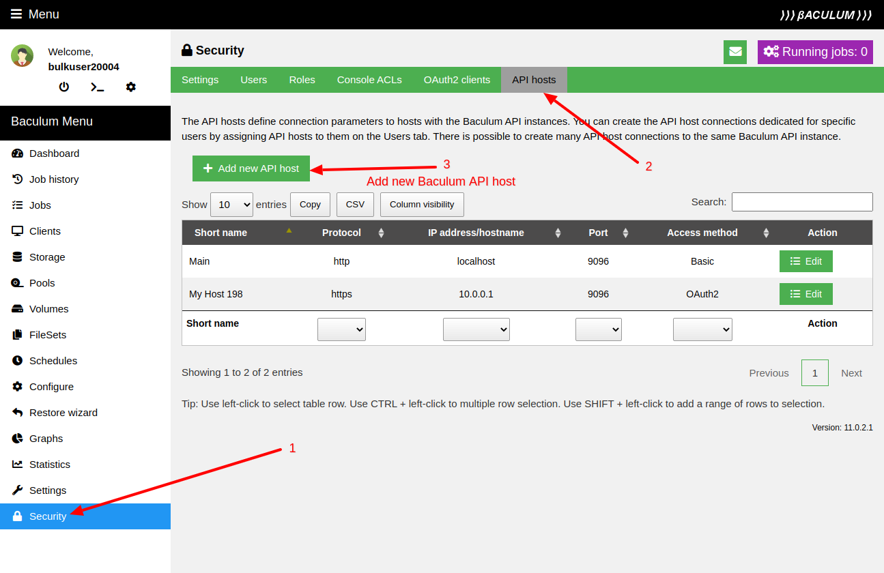The width and height of the screenshot is (884, 573).
Task: Select the API hosts tab
Action: 534,80
